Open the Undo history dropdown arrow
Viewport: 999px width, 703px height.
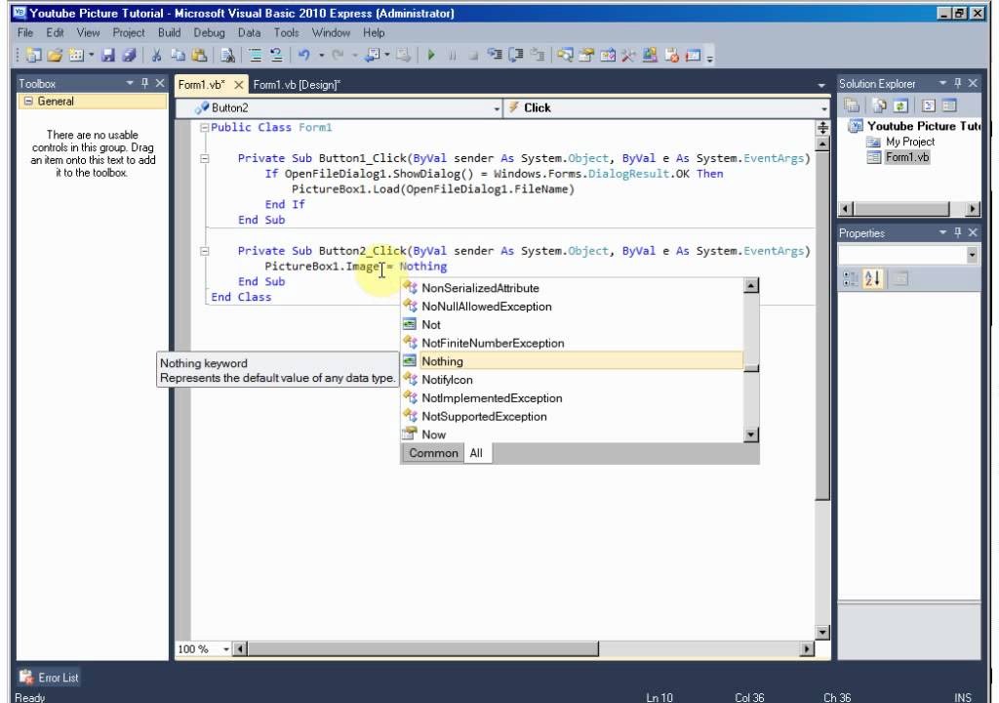tap(322, 56)
